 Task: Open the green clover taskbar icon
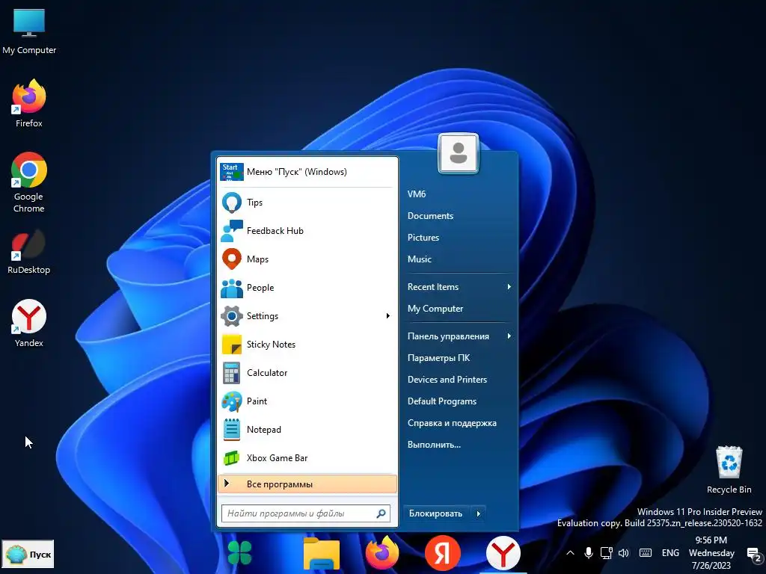[239, 553]
